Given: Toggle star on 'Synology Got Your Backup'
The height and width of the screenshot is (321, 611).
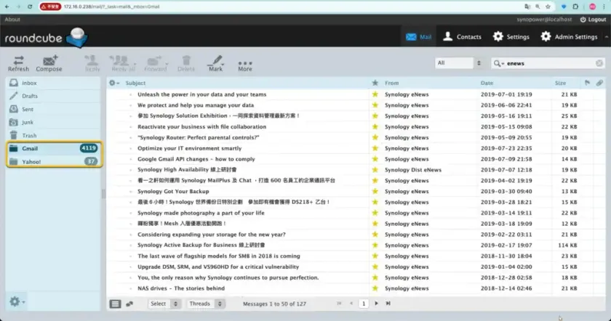Looking at the screenshot, I should (x=375, y=191).
